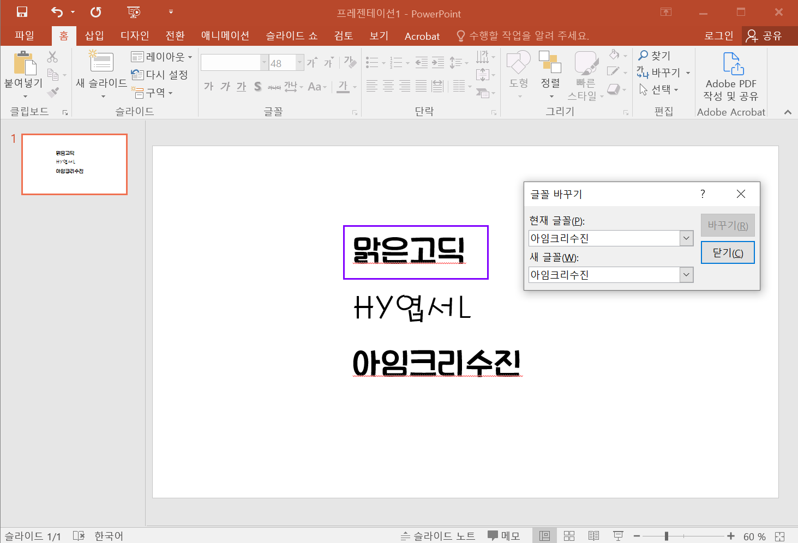Switch to the 애니메이션 tab
Image resolution: width=798 pixels, height=543 pixels.
click(x=225, y=35)
